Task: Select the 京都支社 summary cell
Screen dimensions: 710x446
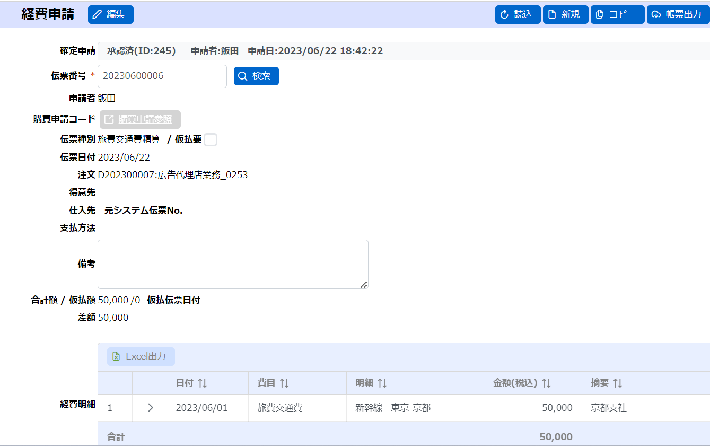Action: click(x=646, y=408)
